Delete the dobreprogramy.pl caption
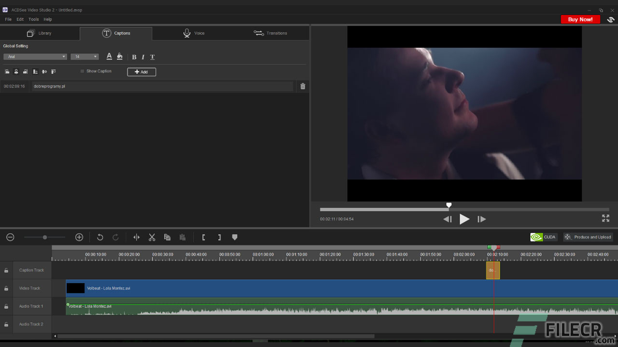Screen dimensions: 618x347 [x=303, y=86]
